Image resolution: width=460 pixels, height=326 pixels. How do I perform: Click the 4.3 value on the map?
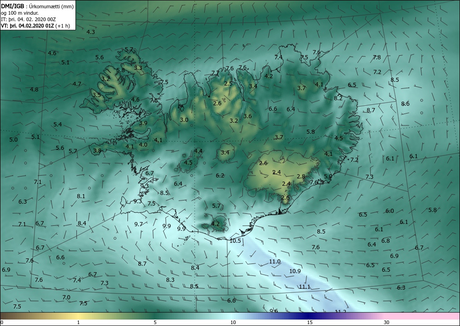[x=91, y=32]
